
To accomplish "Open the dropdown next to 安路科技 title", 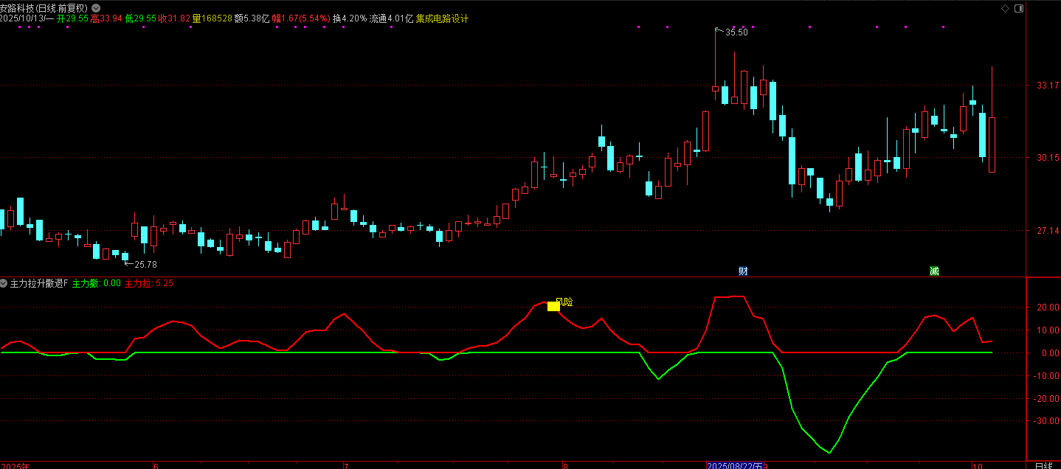I will (x=96, y=8).
